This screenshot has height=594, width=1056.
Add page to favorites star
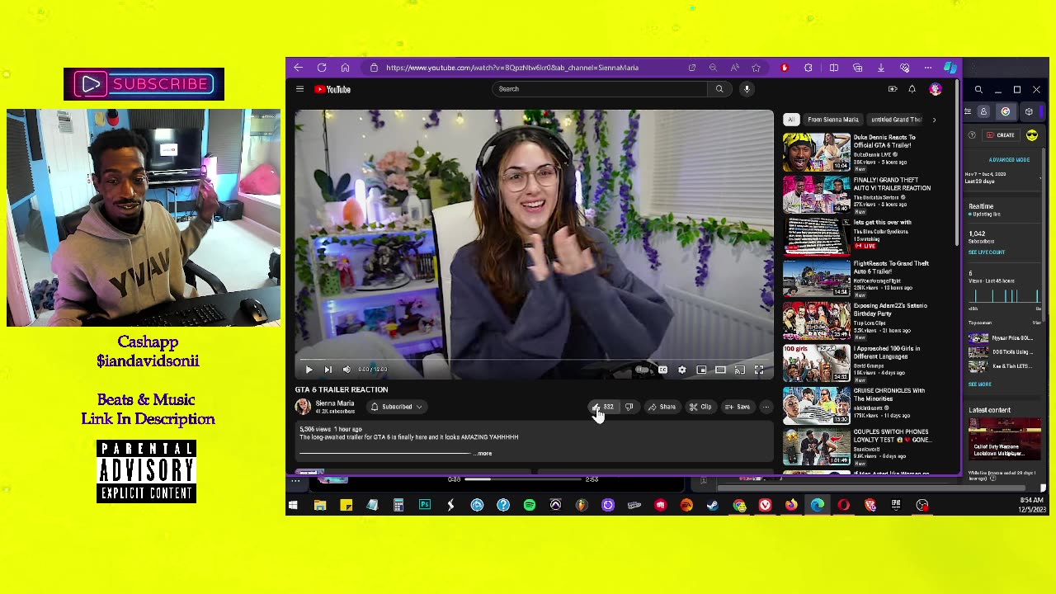tap(756, 68)
